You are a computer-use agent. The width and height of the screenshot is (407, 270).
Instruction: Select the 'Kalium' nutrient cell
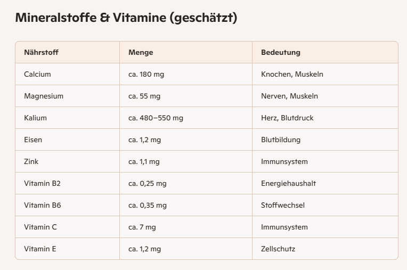point(35,118)
